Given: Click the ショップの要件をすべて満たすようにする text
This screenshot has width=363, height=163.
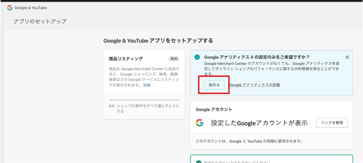Looking at the screenshot, I should point(148,108).
